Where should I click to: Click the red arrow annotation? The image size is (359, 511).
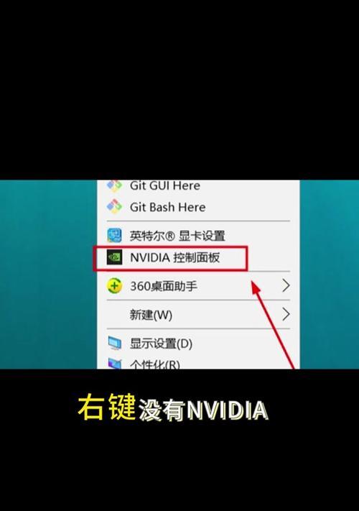[x=273, y=324]
